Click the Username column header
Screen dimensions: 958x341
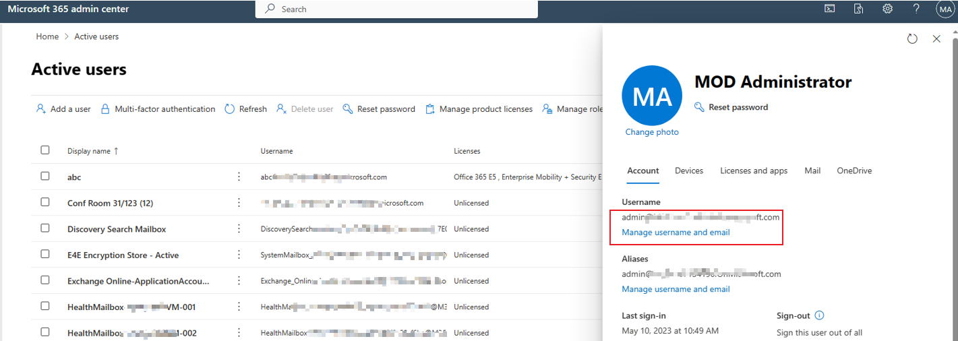point(276,152)
